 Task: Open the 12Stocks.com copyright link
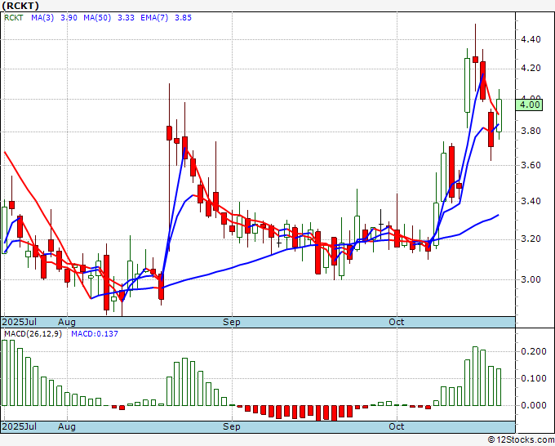(x=522, y=440)
